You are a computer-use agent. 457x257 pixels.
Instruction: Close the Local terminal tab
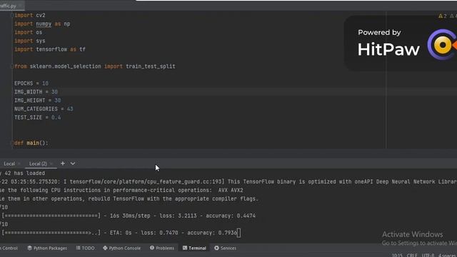pos(19,163)
